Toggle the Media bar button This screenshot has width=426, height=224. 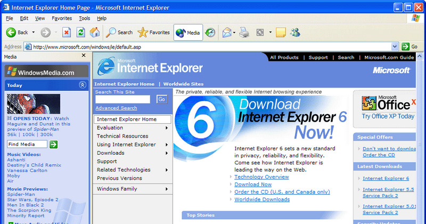[x=188, y=33]
